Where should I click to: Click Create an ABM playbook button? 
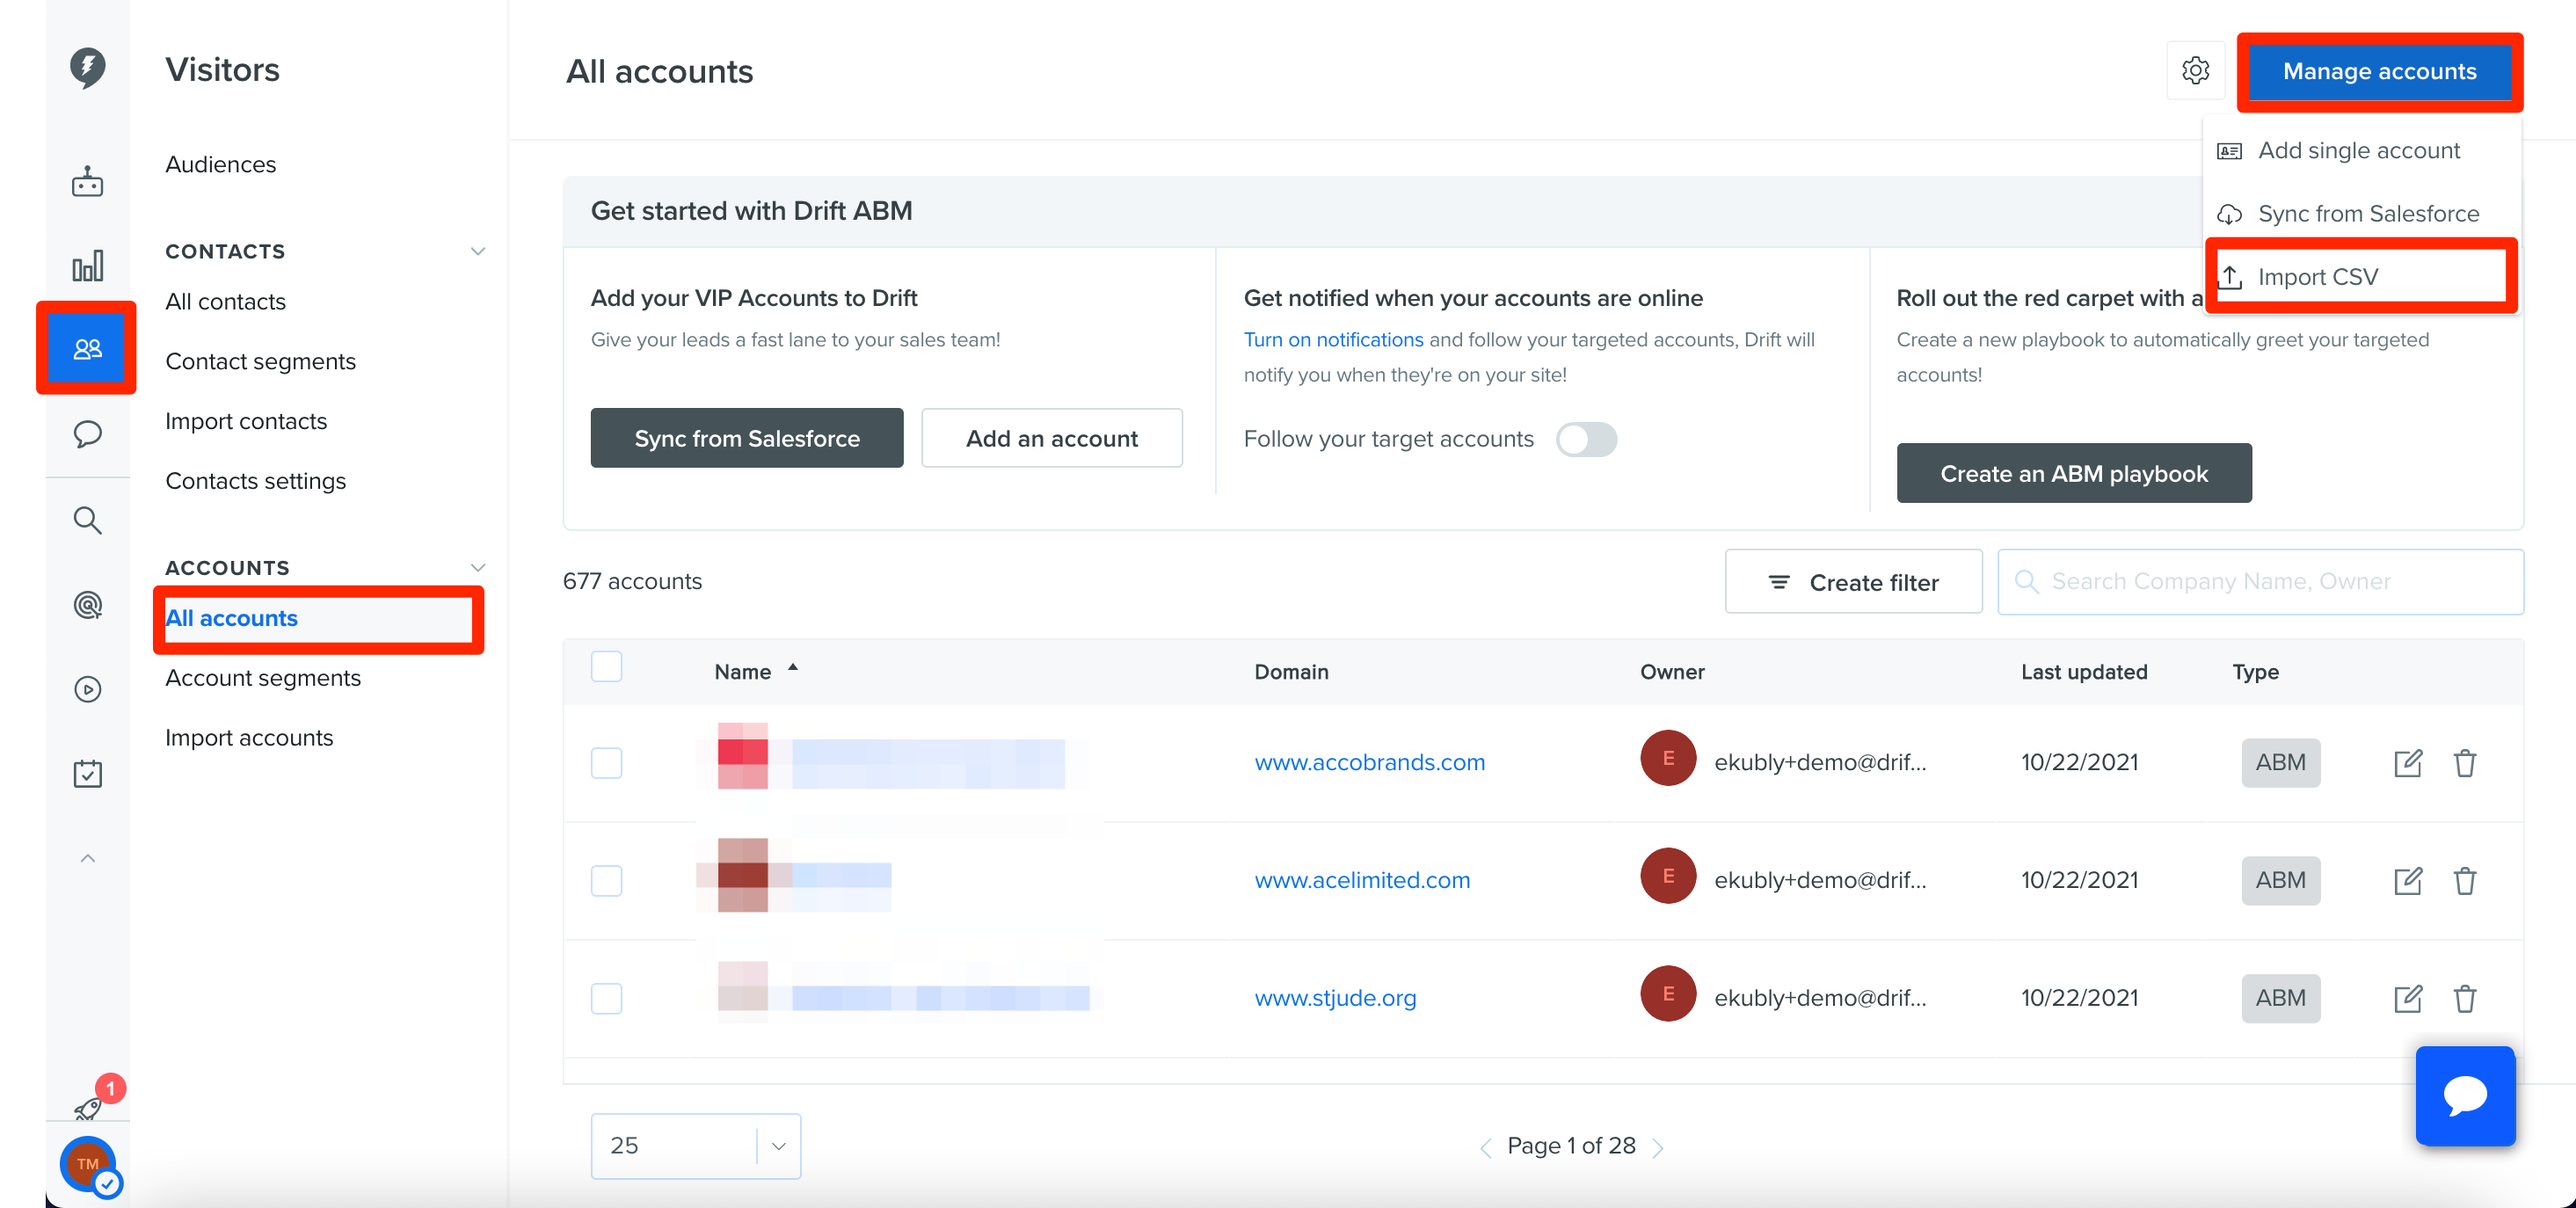[2073, 474]
